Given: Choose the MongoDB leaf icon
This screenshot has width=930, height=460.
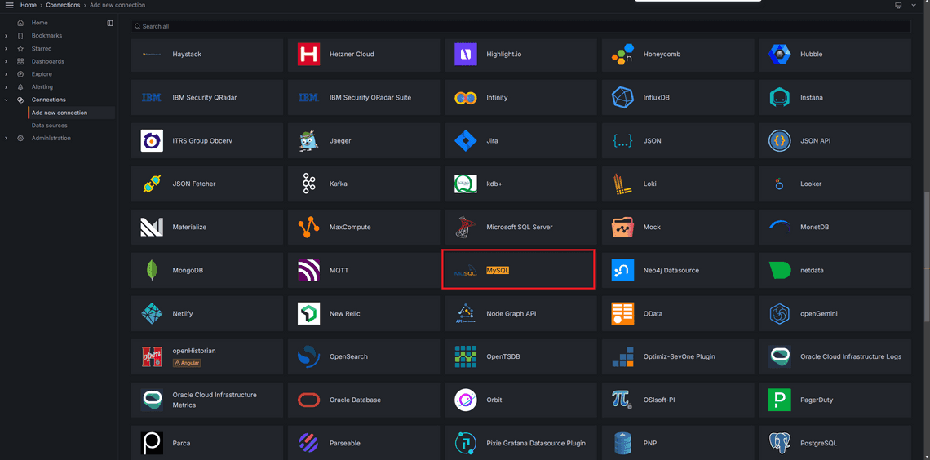Looking at the screenshot, I should [x=152, y=271].
